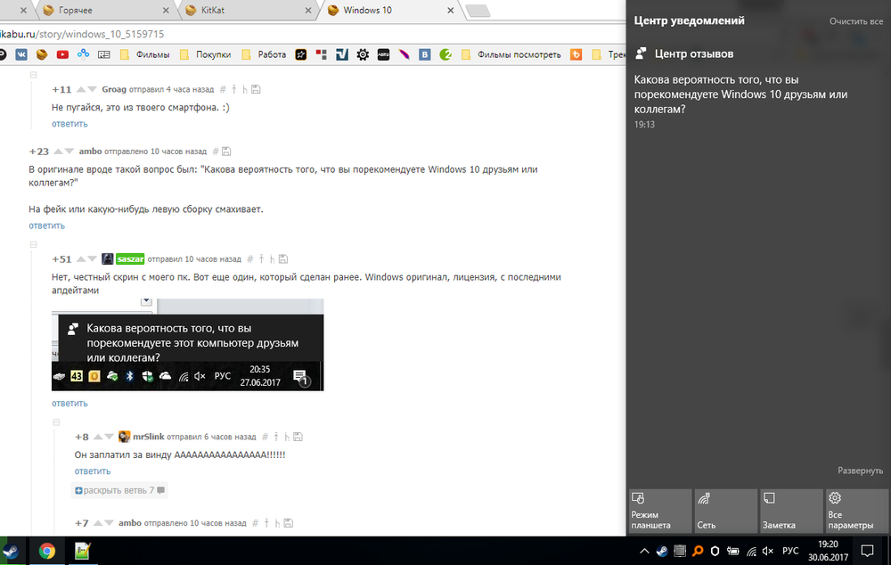Toggle Режим планшета tablet mode

point(660,510)
